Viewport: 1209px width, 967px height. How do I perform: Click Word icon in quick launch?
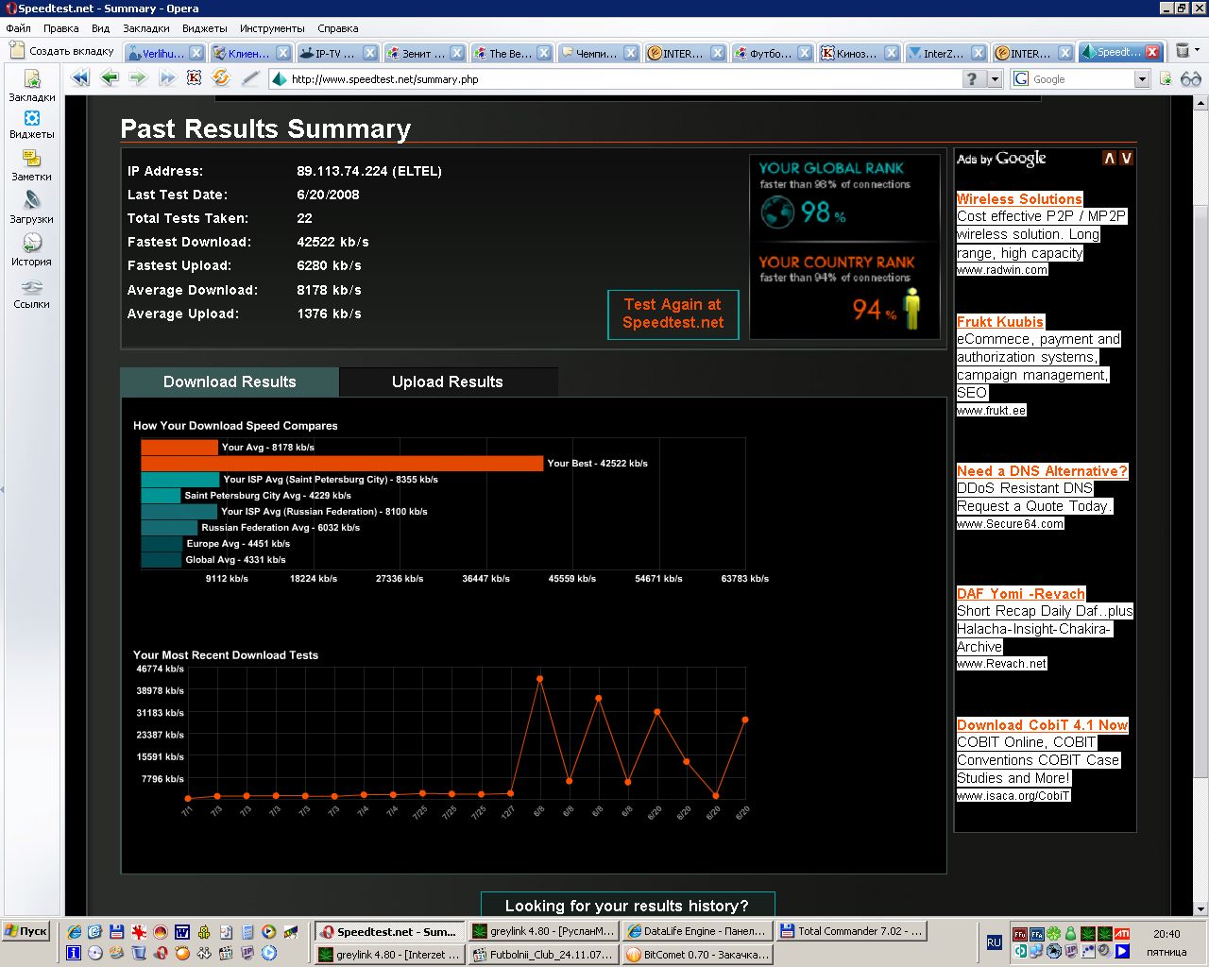(x=181, y=932)
